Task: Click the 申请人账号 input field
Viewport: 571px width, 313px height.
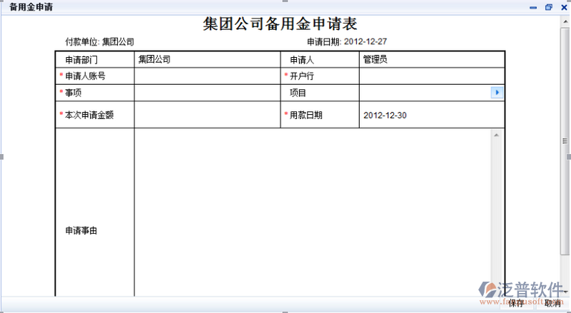Action: point(207,76)
